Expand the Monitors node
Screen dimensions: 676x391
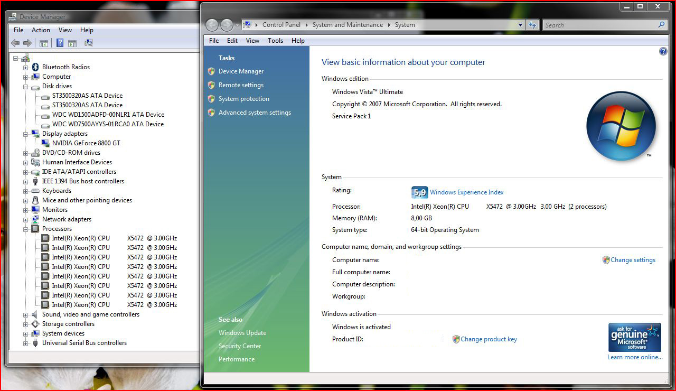(x=25, y=210)
